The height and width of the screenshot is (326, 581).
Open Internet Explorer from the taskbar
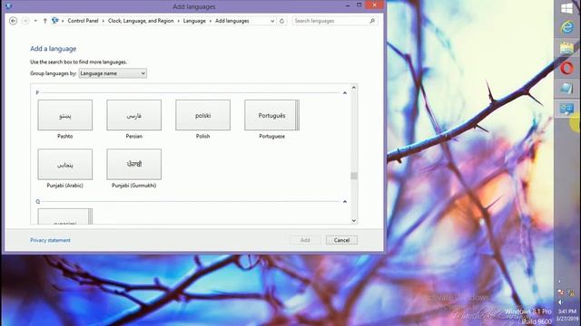point(566,28)
